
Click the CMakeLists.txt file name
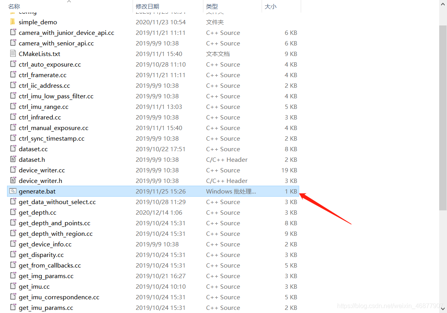point(39,54)
